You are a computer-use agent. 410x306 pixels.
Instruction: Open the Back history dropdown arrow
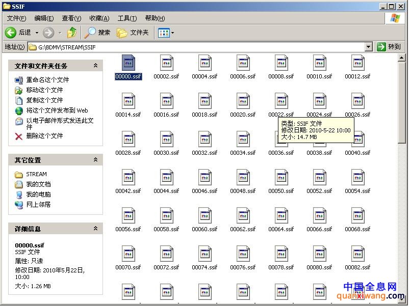click(x=37, y=33)
